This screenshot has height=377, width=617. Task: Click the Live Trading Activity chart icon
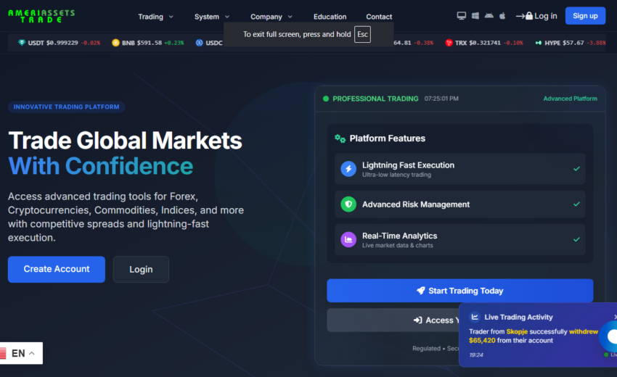pyautogui.click(x=475, y=317)
